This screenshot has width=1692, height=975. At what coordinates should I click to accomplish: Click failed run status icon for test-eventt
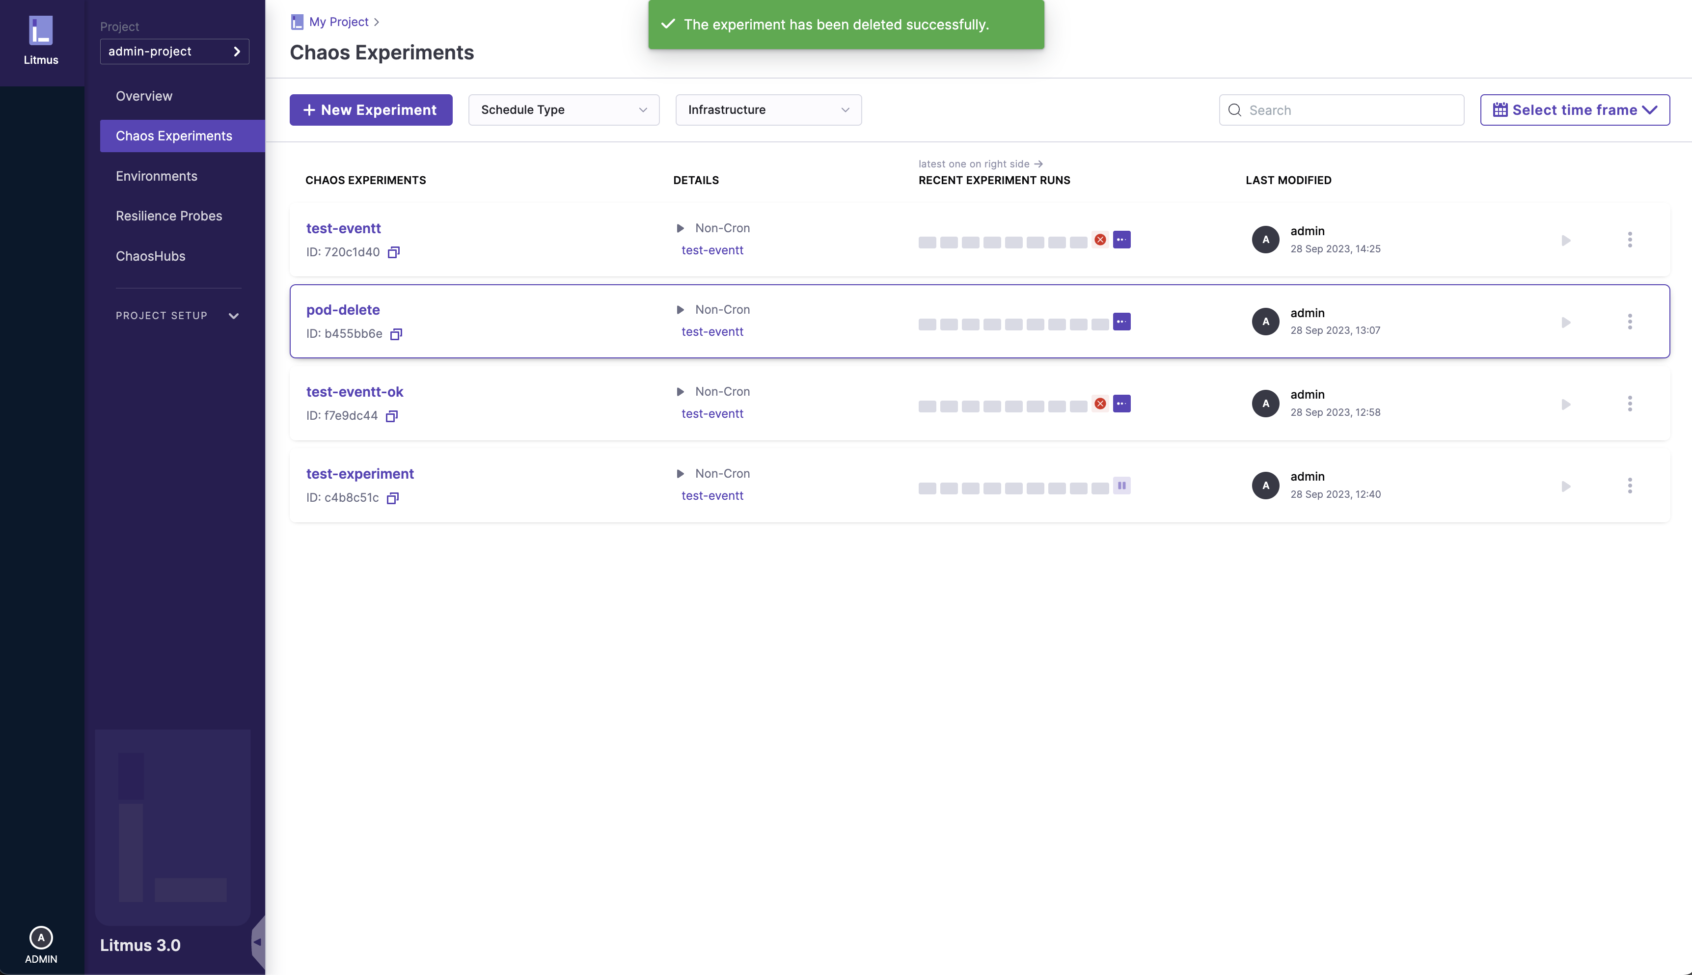(x=1100, y=240)
